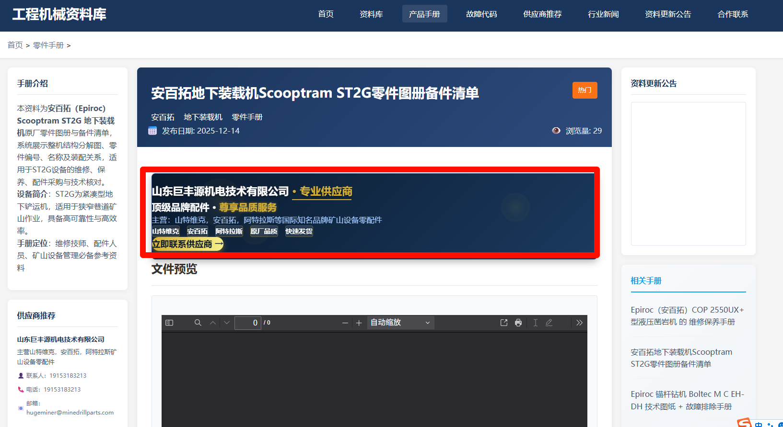783x427 pixels.
Task: Click the 原厂品质 banner tag
Action: (264, 231)
